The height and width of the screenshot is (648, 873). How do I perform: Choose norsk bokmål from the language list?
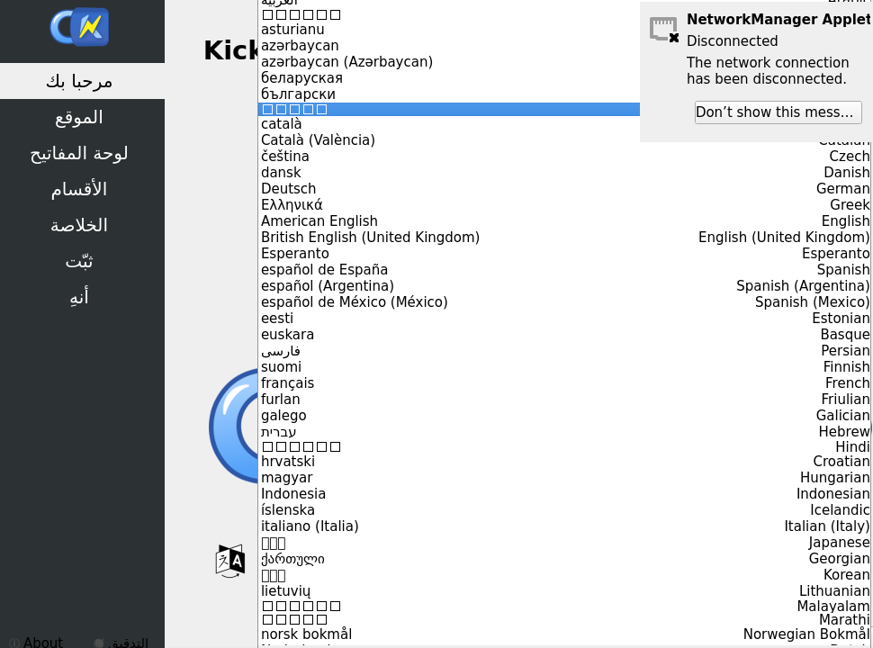point(306,634)
